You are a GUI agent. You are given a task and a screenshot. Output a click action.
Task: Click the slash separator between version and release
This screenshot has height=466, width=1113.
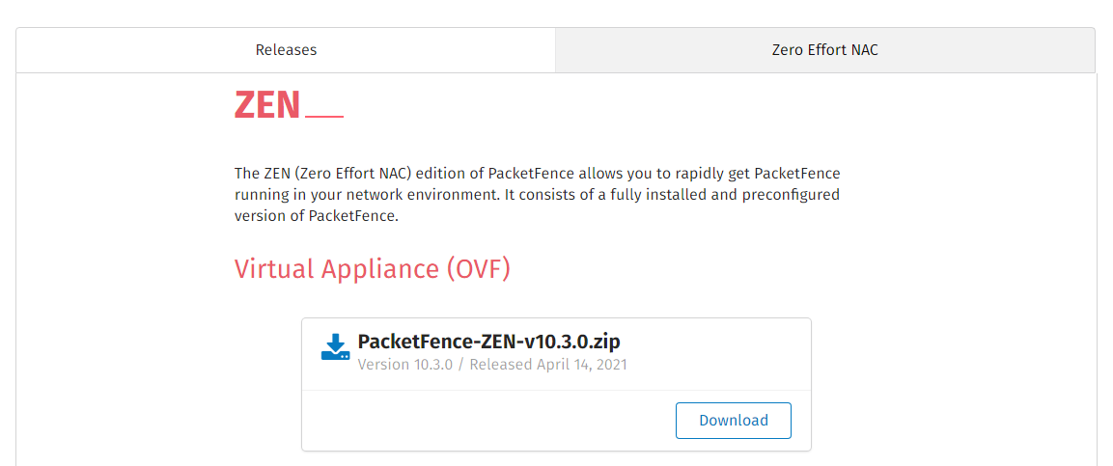pos(461,365)
